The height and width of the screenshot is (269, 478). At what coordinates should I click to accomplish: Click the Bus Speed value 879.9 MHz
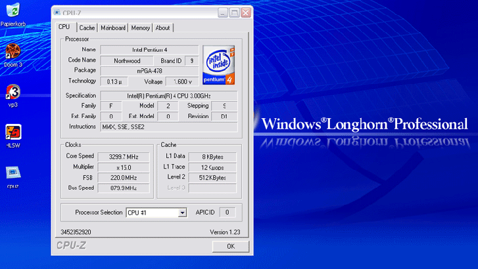point(124,188)
